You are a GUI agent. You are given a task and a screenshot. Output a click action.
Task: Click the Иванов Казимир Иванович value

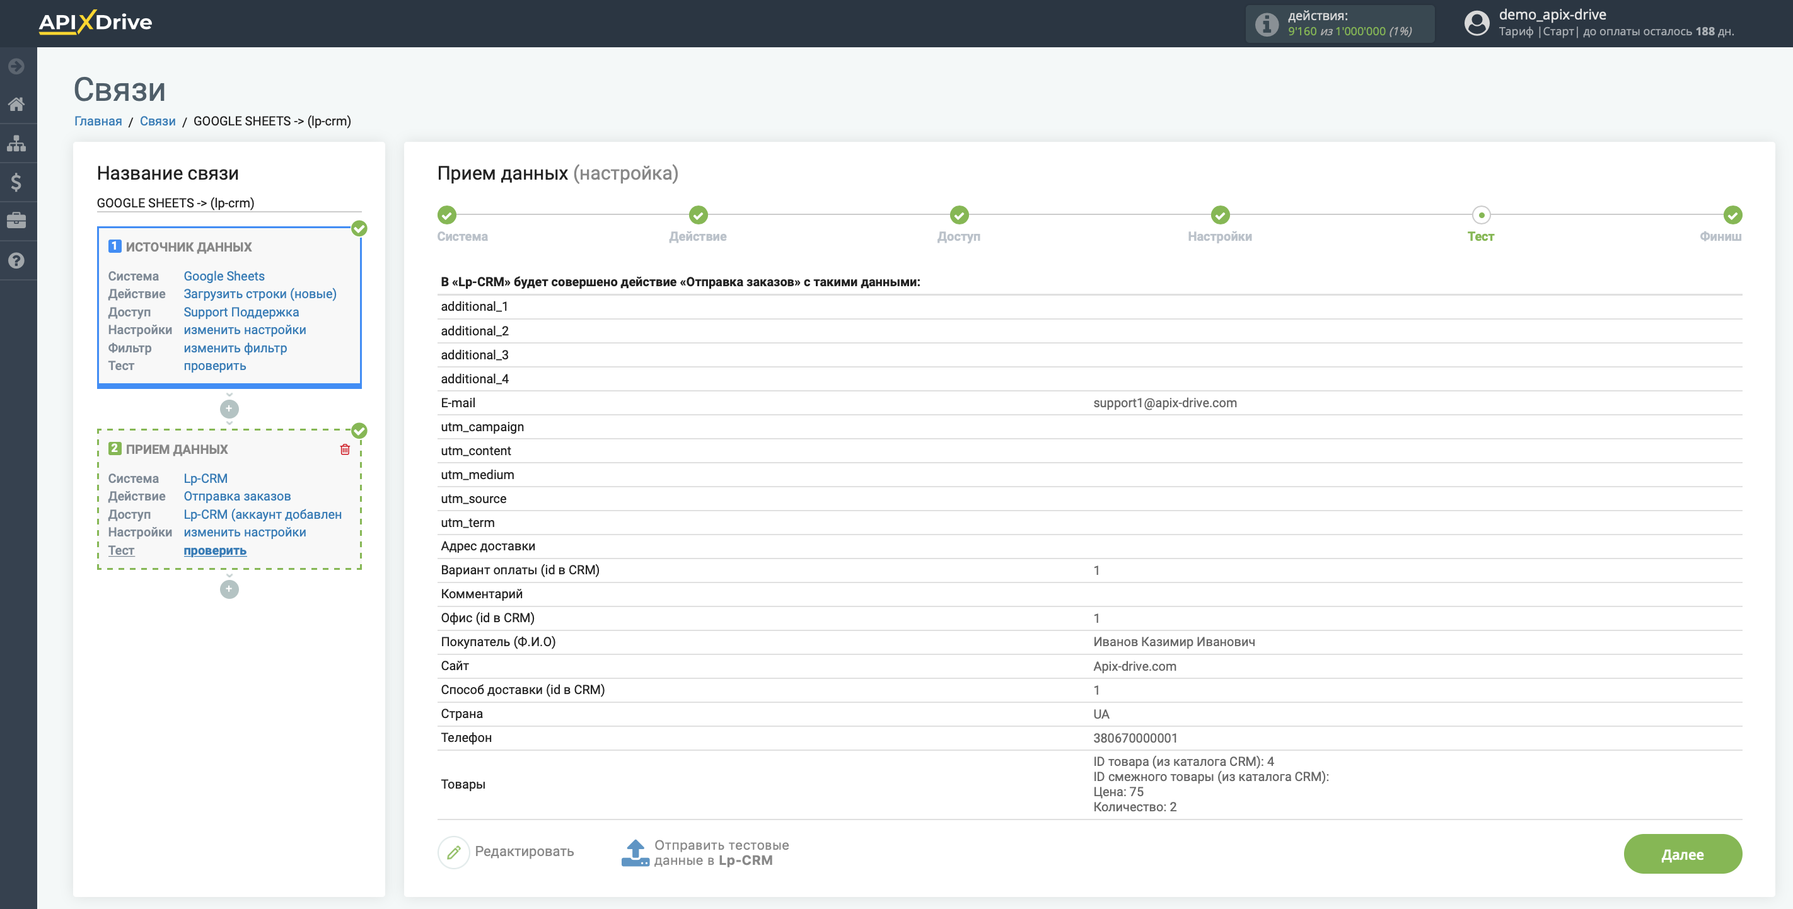1173,642
